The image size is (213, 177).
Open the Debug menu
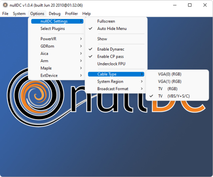pyautogui.click(x=55, y=13)
